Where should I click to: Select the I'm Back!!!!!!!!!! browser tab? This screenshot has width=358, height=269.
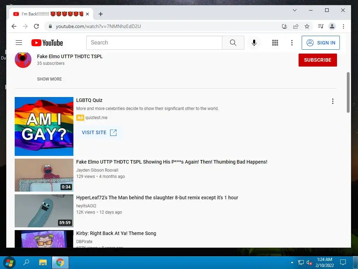(51, 14)
